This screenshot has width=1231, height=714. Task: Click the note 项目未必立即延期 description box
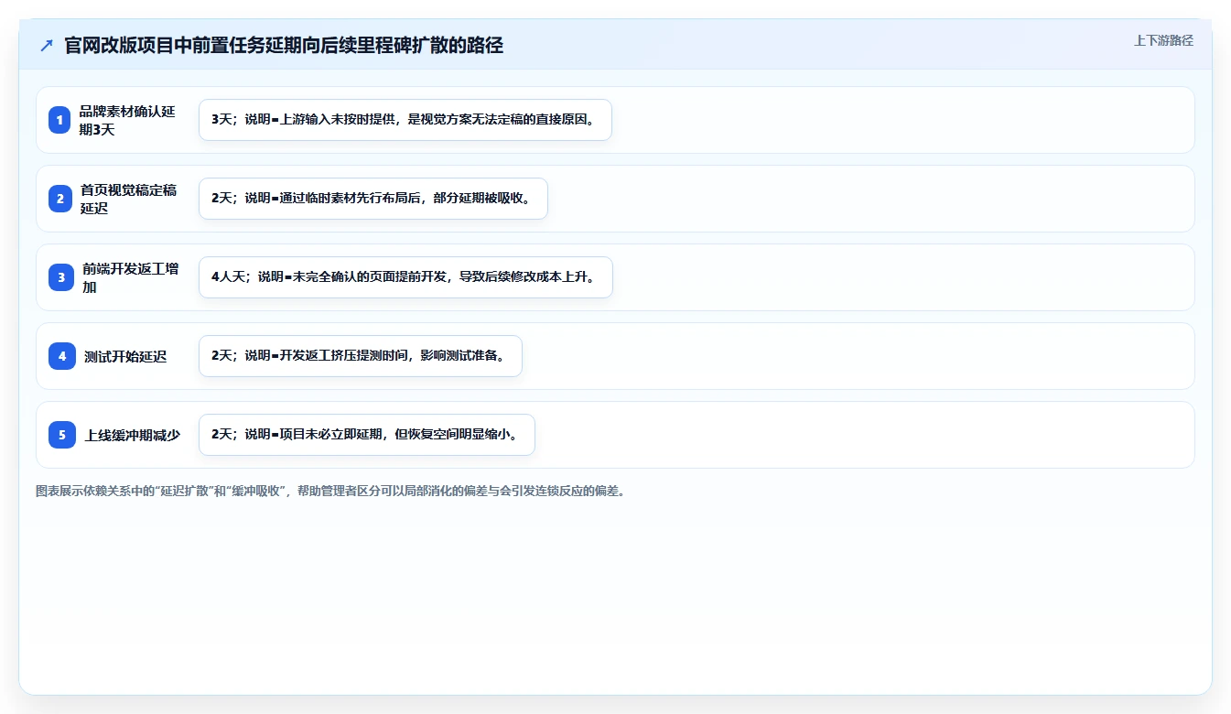click(366, 435)
